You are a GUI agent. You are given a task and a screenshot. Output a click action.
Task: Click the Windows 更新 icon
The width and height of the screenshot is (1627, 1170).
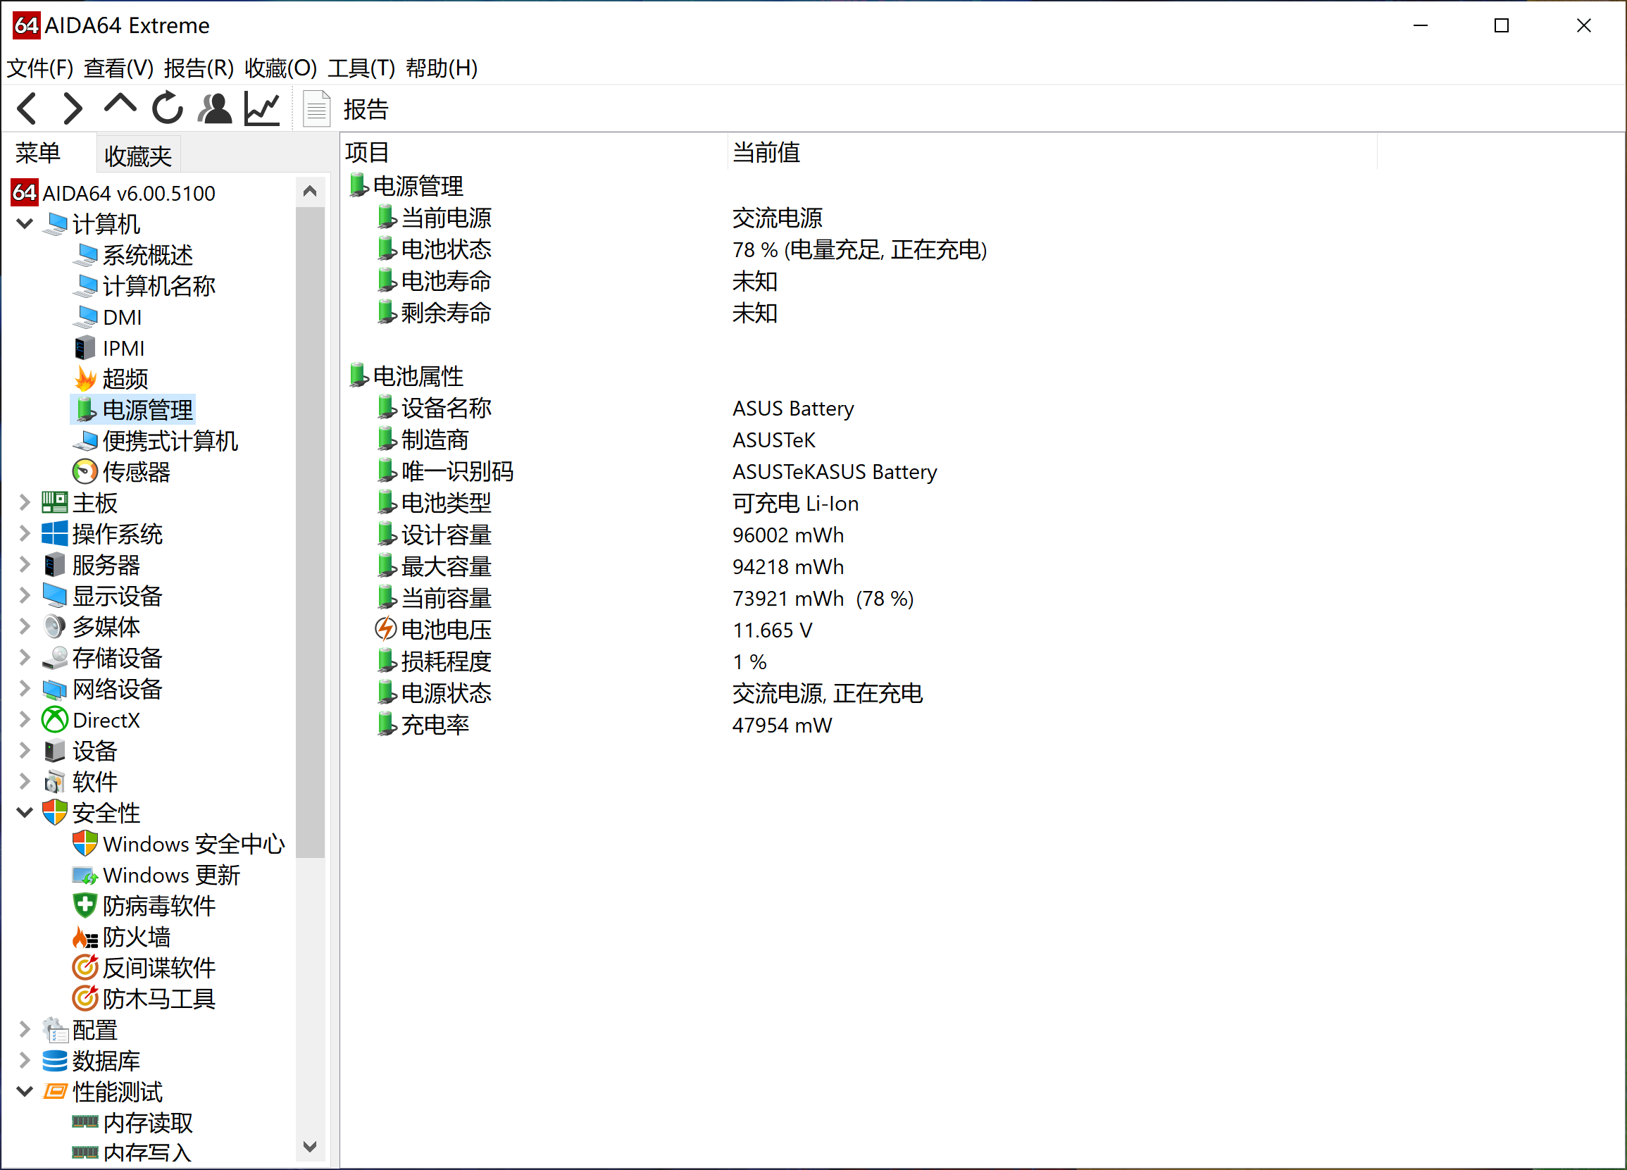coord(85,875)
